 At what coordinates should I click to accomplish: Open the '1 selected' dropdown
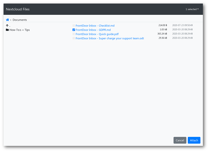(x=192, y=9)
